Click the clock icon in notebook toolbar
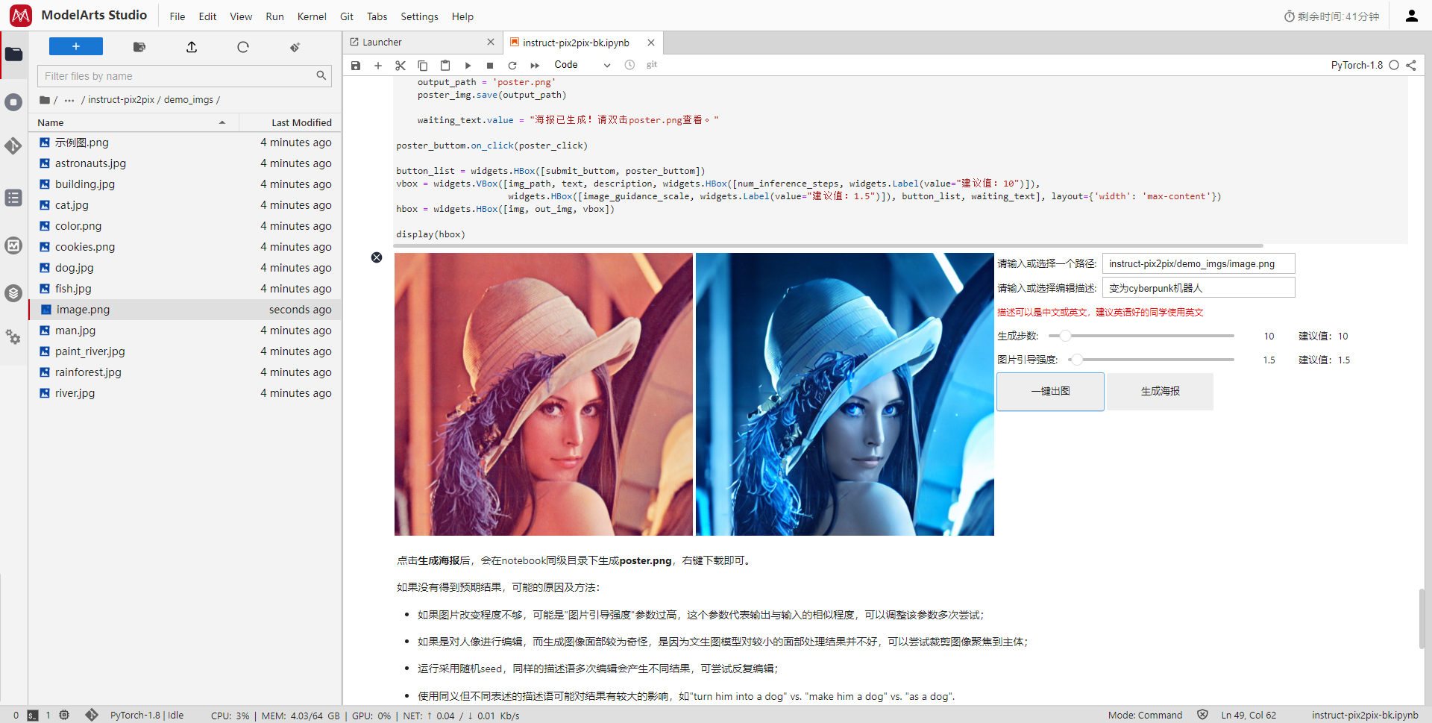This screenshot has width=1432, height=723. coord(629,65)
